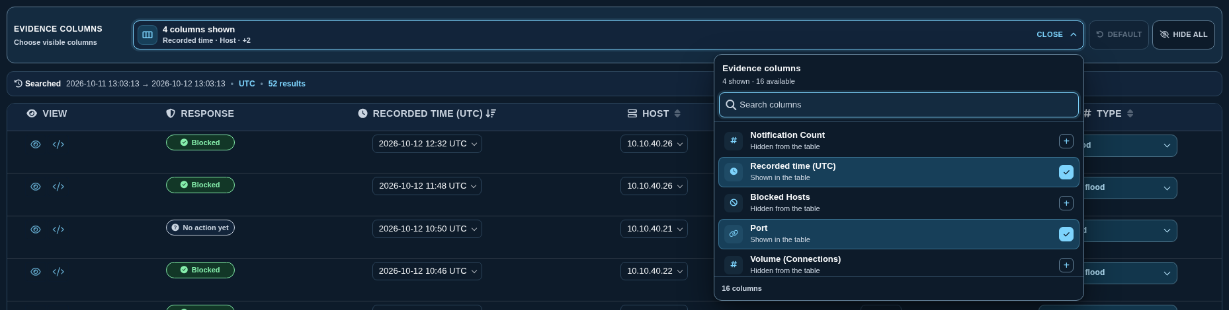The image size is (1229, 310).
Task: Click the searched date range text
Action: [146, 84]
